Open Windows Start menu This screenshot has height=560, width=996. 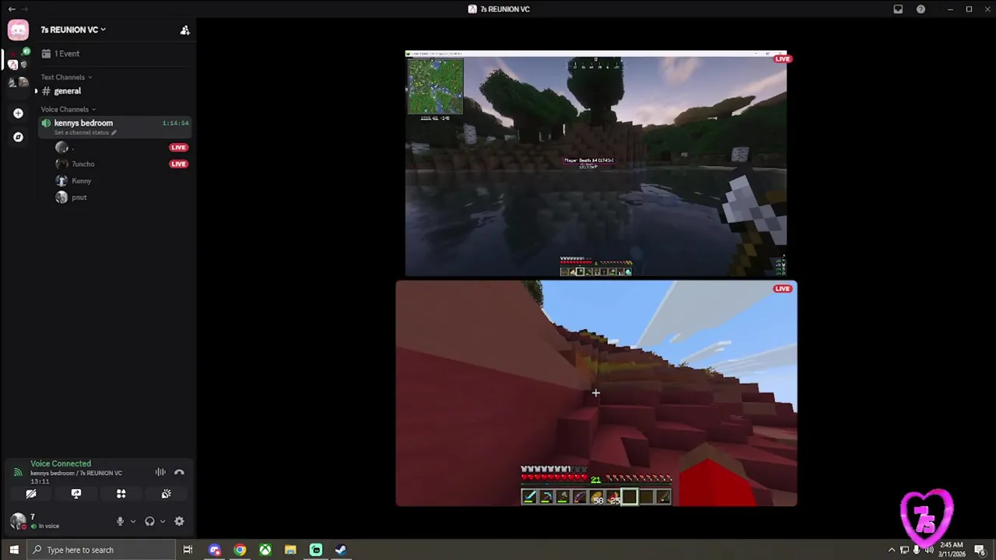coord(13,550)
